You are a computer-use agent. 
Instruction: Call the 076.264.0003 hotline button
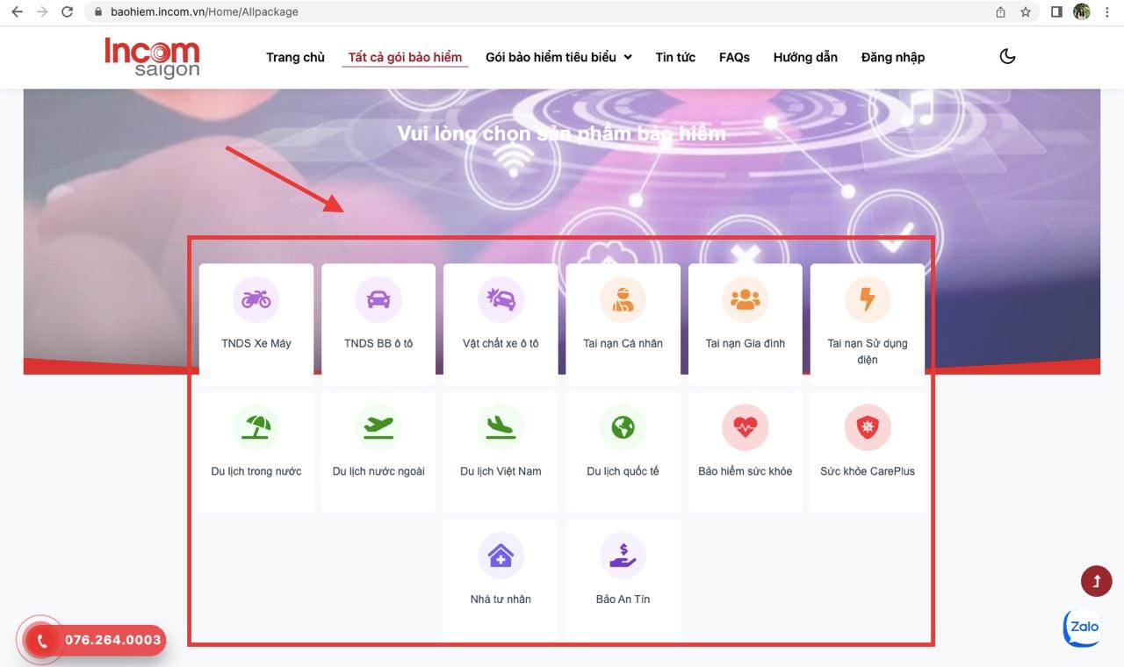pos(97,640)
